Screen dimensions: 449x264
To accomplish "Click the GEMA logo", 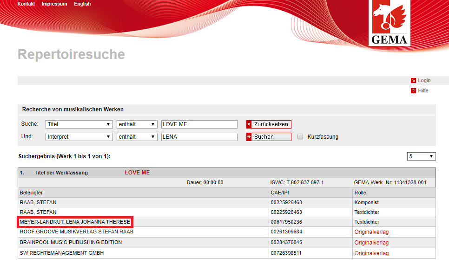I will click(389, 23).
